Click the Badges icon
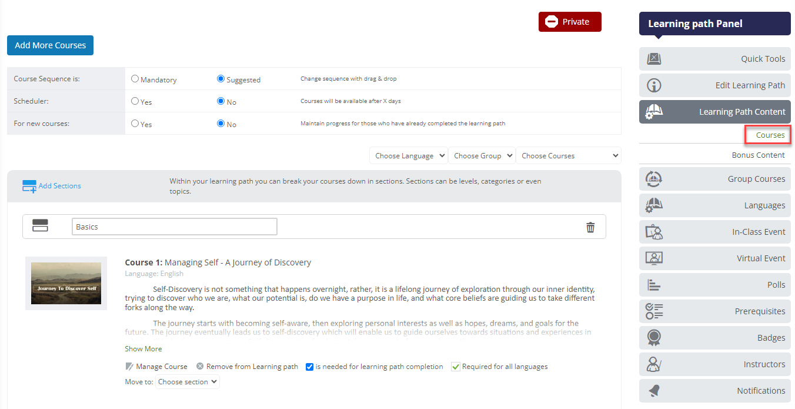 coord(653,337)
